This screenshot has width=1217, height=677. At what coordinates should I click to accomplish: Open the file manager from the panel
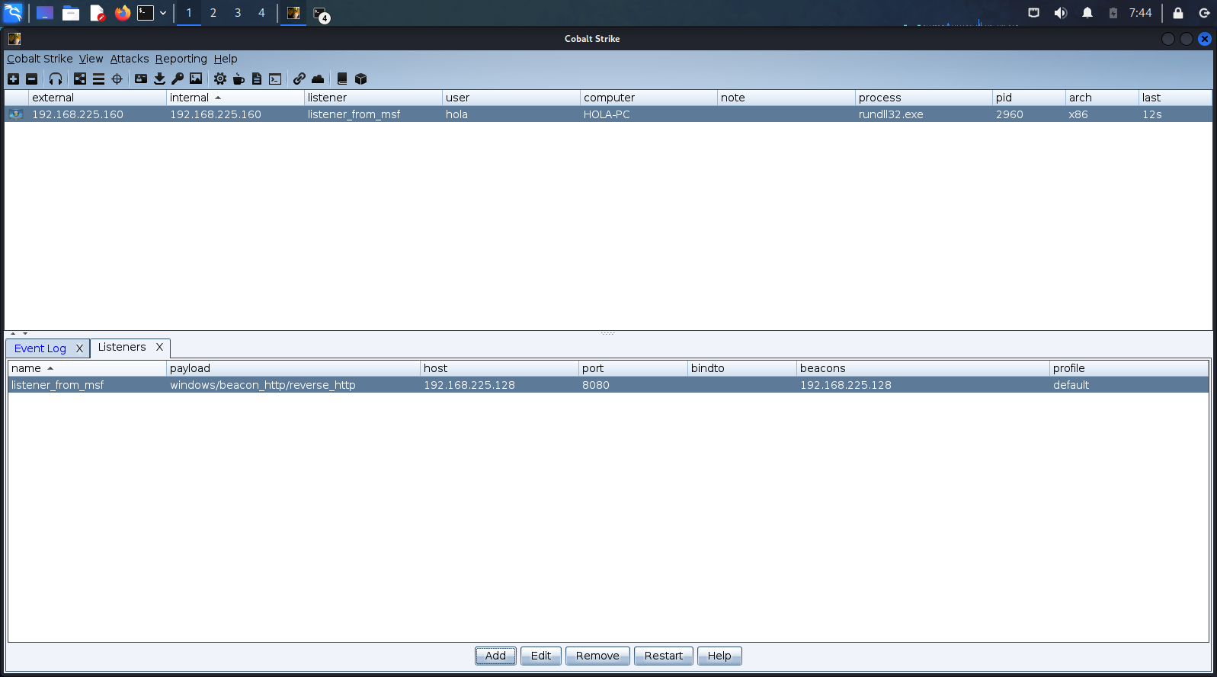click(71, 13)
